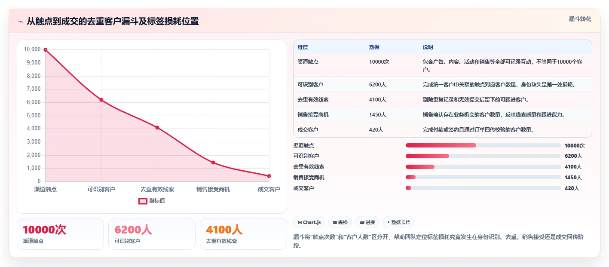The width and height of the screenshot is (609, 267).
Task: Click the 数据卡片 tag
Action: [398, 222]
